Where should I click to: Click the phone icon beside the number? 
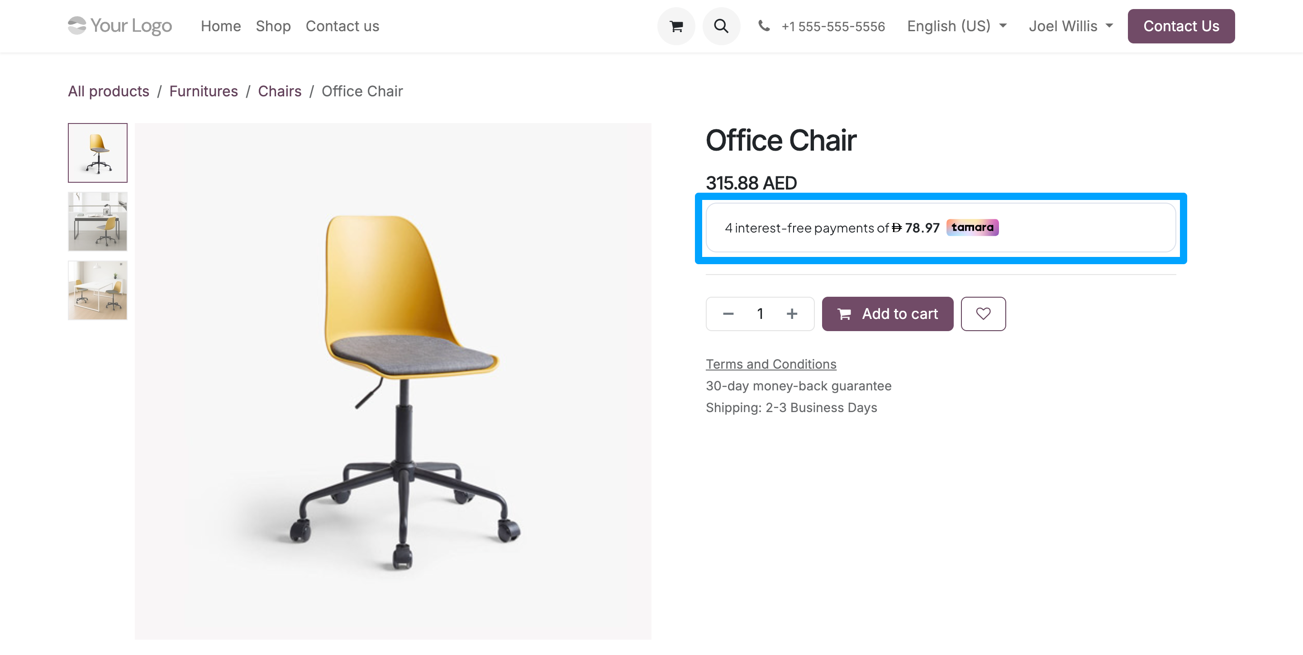point(764,26)
